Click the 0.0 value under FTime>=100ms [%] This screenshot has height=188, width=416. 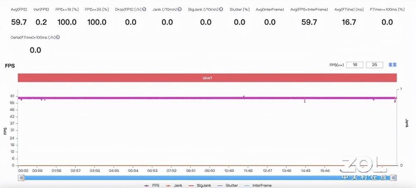pyautogui.click(x=387, y=22)
